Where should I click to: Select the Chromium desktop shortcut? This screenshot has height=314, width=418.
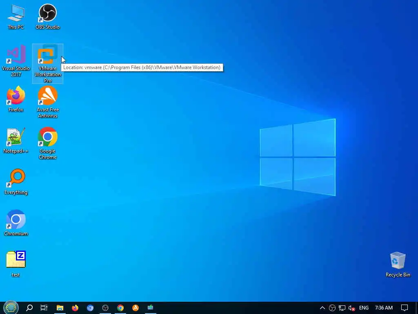tap(16, 223)
